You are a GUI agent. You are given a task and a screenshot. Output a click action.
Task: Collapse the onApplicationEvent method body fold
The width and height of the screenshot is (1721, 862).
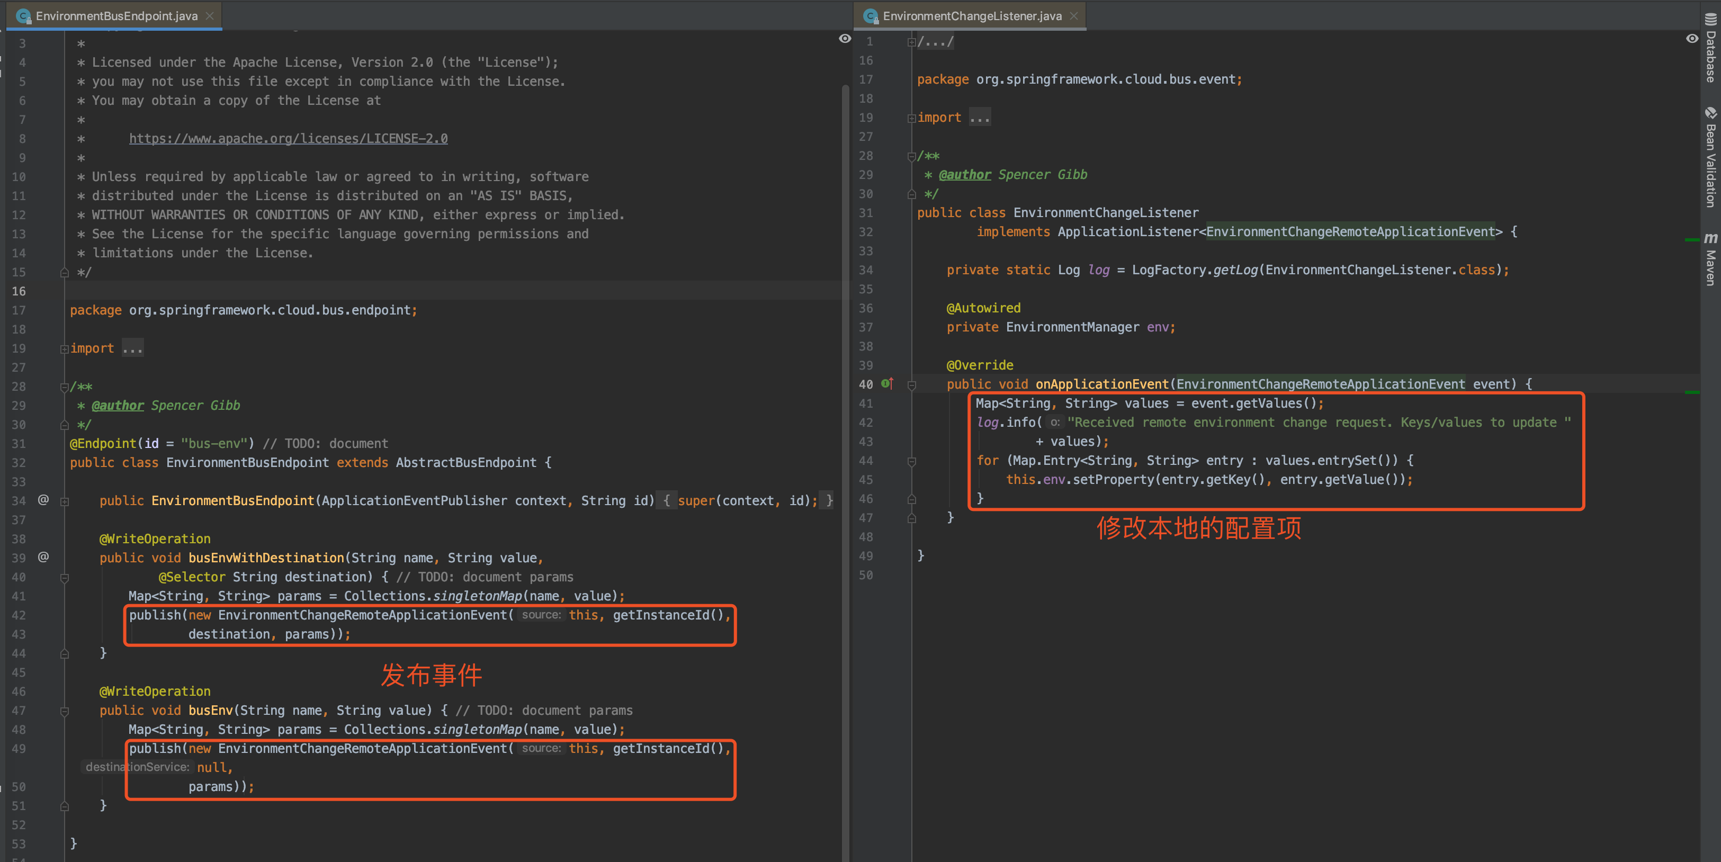coord(911,385)
